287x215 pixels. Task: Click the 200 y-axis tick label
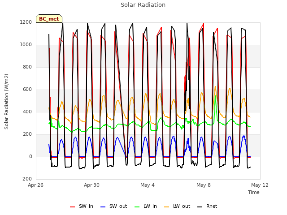(x=27, y=134)
